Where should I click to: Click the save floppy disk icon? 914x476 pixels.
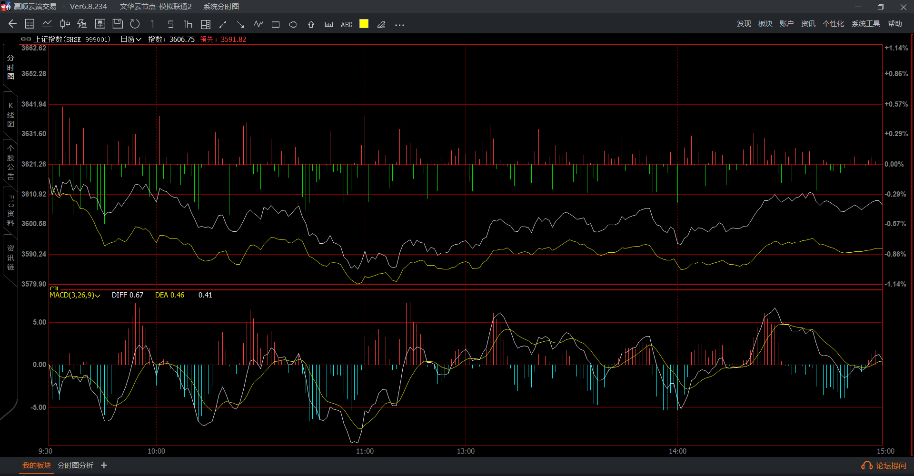pyautogui.click(x=118, y=24)
